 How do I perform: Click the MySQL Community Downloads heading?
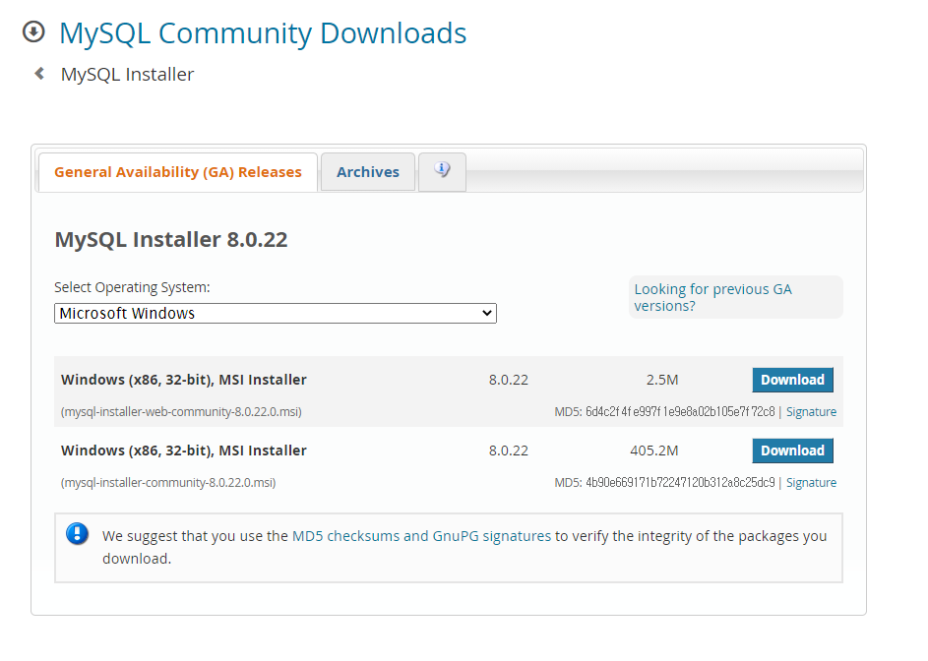click(263, 33)
